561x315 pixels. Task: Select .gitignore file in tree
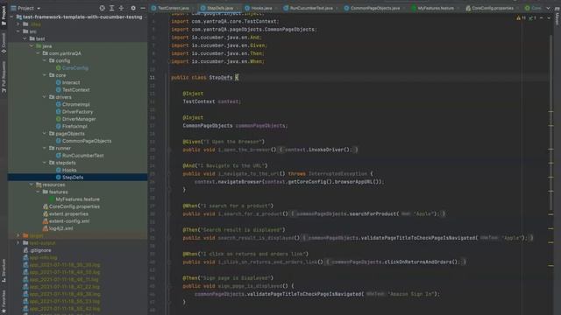[40, 250]
